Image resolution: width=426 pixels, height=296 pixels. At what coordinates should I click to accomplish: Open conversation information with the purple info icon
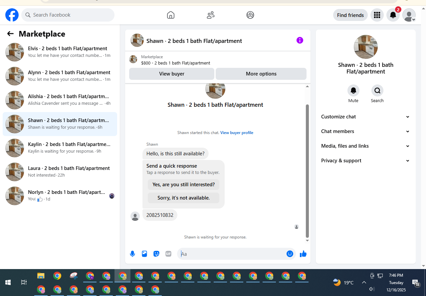[300, 40]
